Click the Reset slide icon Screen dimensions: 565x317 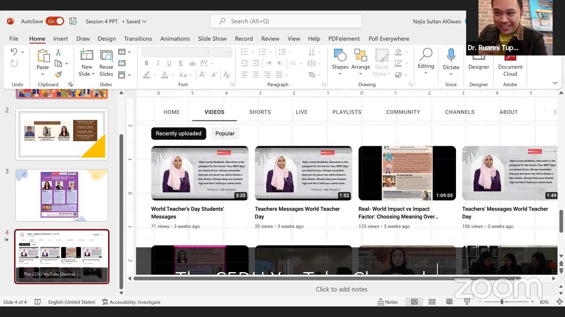[x=122, y=63]
